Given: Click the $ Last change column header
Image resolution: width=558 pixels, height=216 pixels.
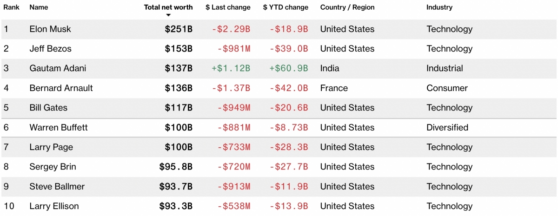Looking at the screenshot, I should pos(228,7).
